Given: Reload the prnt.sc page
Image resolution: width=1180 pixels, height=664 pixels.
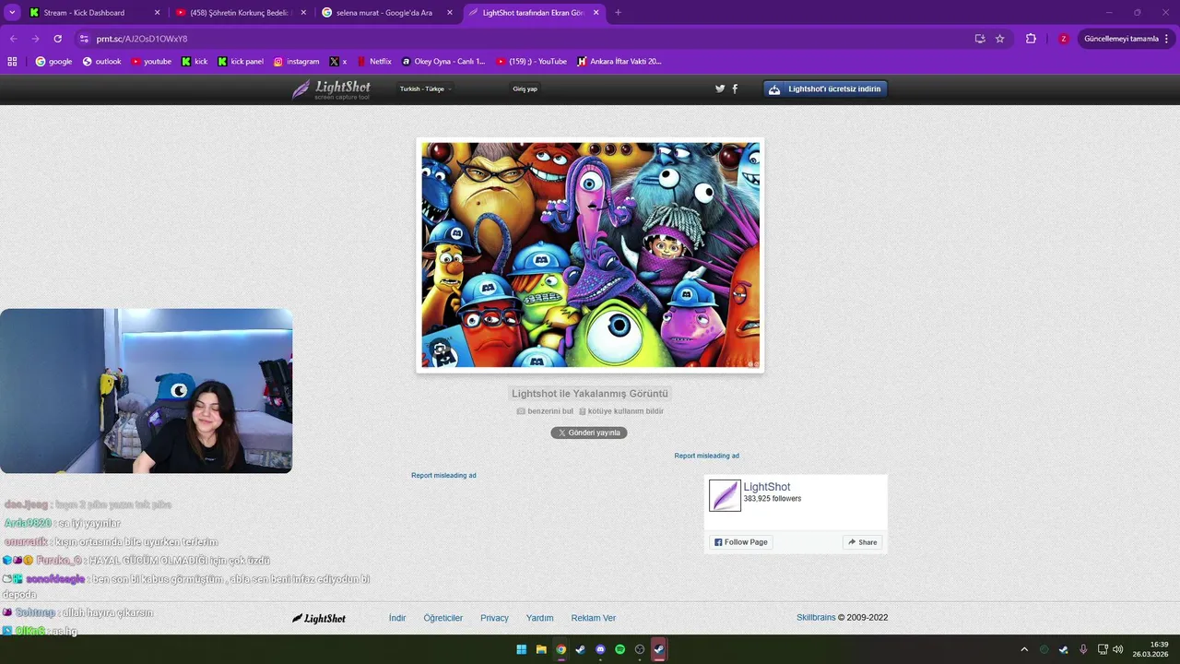Looking at the screenshot, I should coord(57,39).
